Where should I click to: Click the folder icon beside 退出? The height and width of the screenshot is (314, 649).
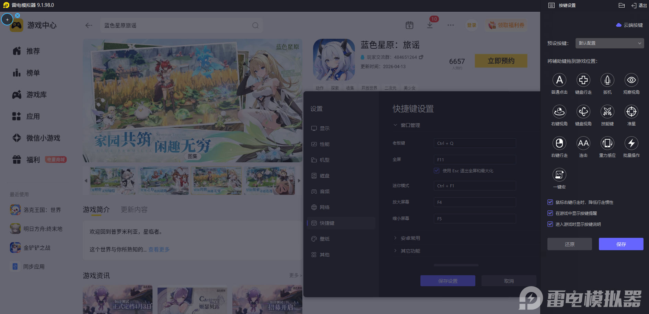(x=622, y=5)
